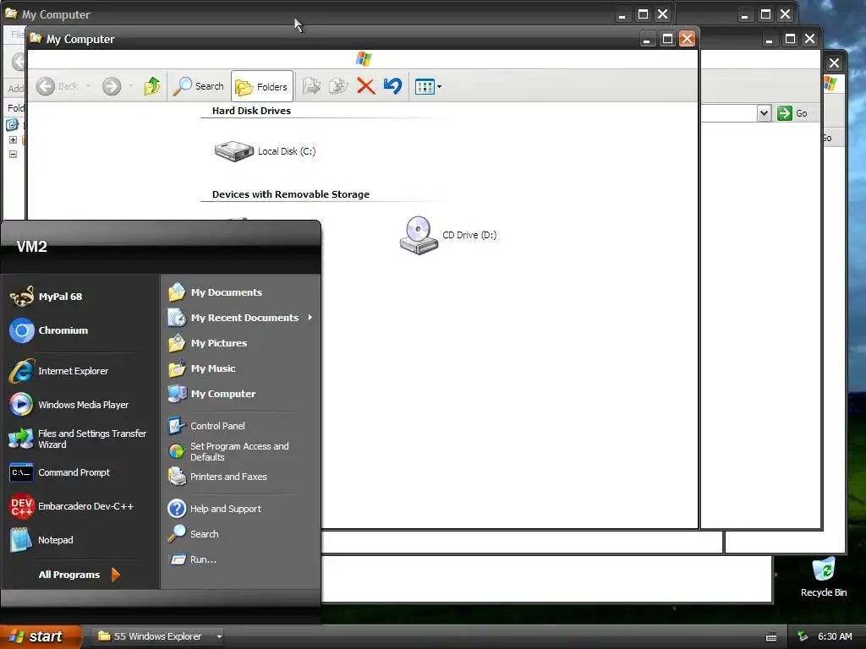
Task: Open Search from Start menu
Action: (x=240, y=534)
